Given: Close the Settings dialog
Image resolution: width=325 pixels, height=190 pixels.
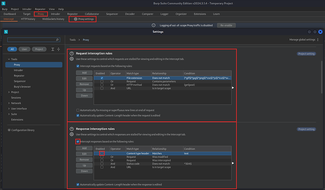Looking at the screenshot, I should [321, 32].
